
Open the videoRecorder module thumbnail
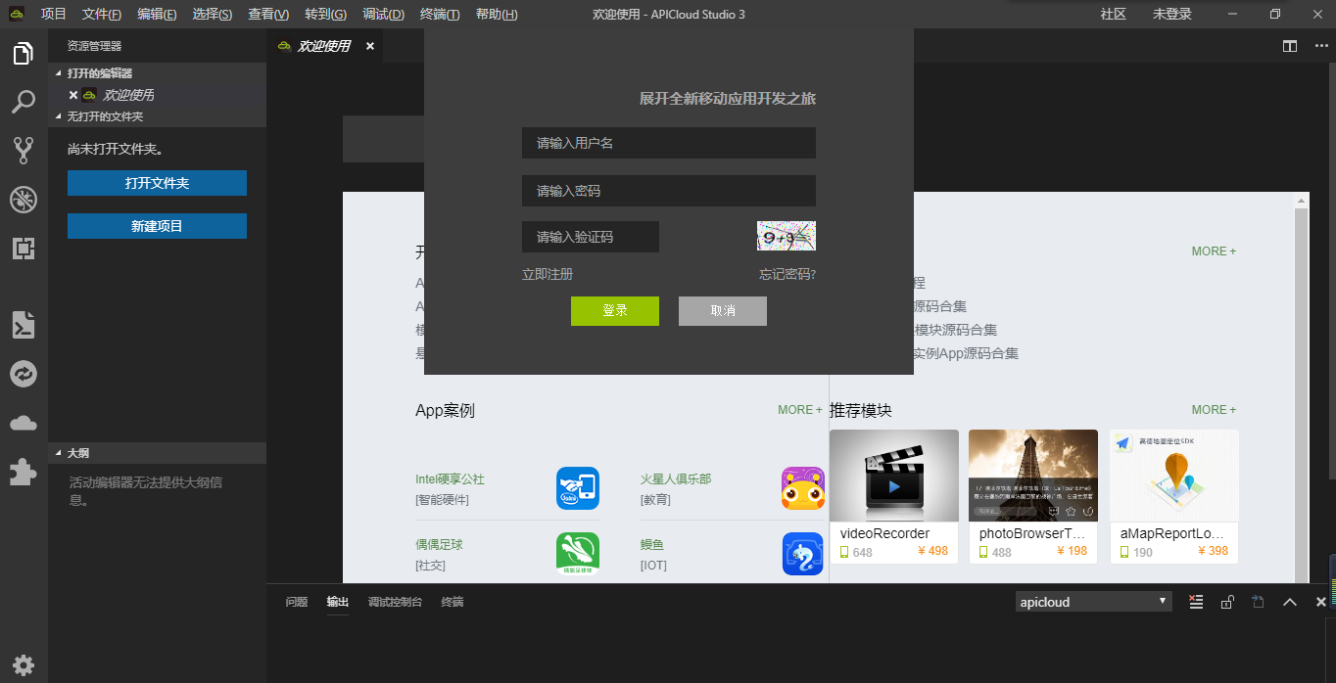coord(894,476)
